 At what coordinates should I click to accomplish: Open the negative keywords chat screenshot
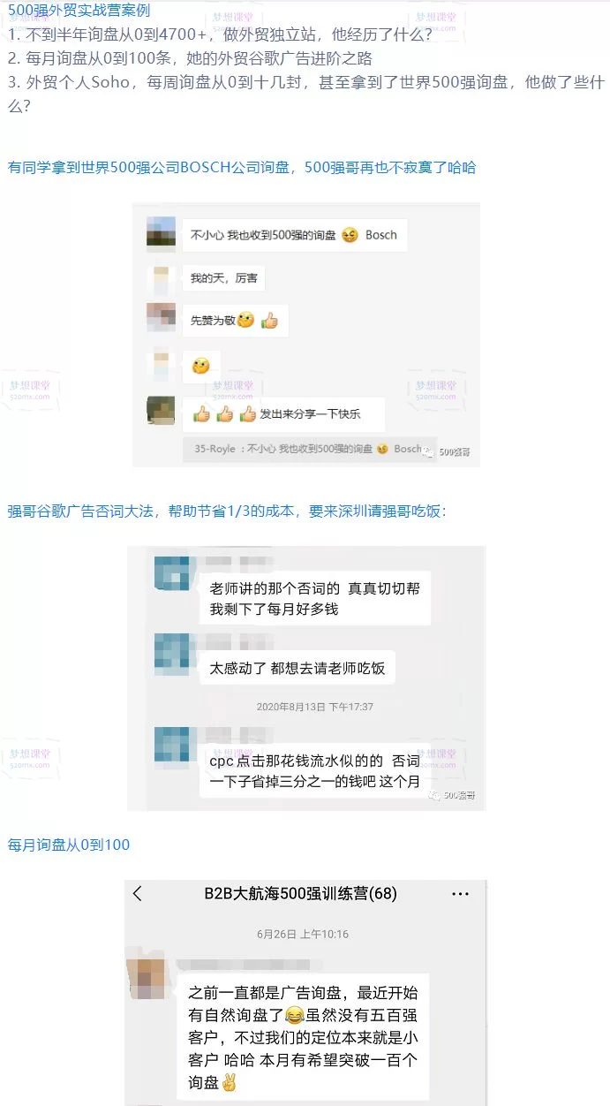305,678
